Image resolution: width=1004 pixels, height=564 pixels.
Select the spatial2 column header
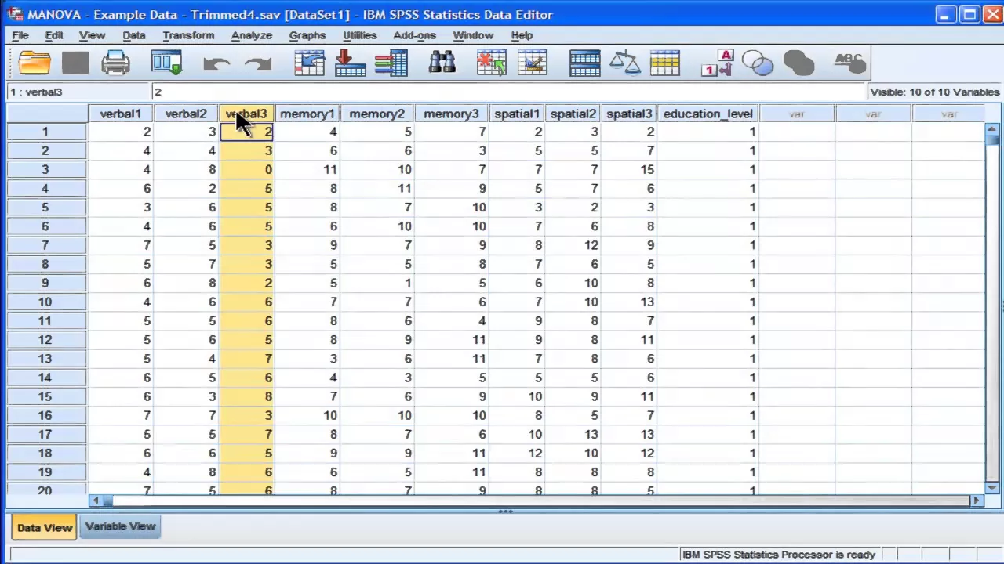[573, 114]
